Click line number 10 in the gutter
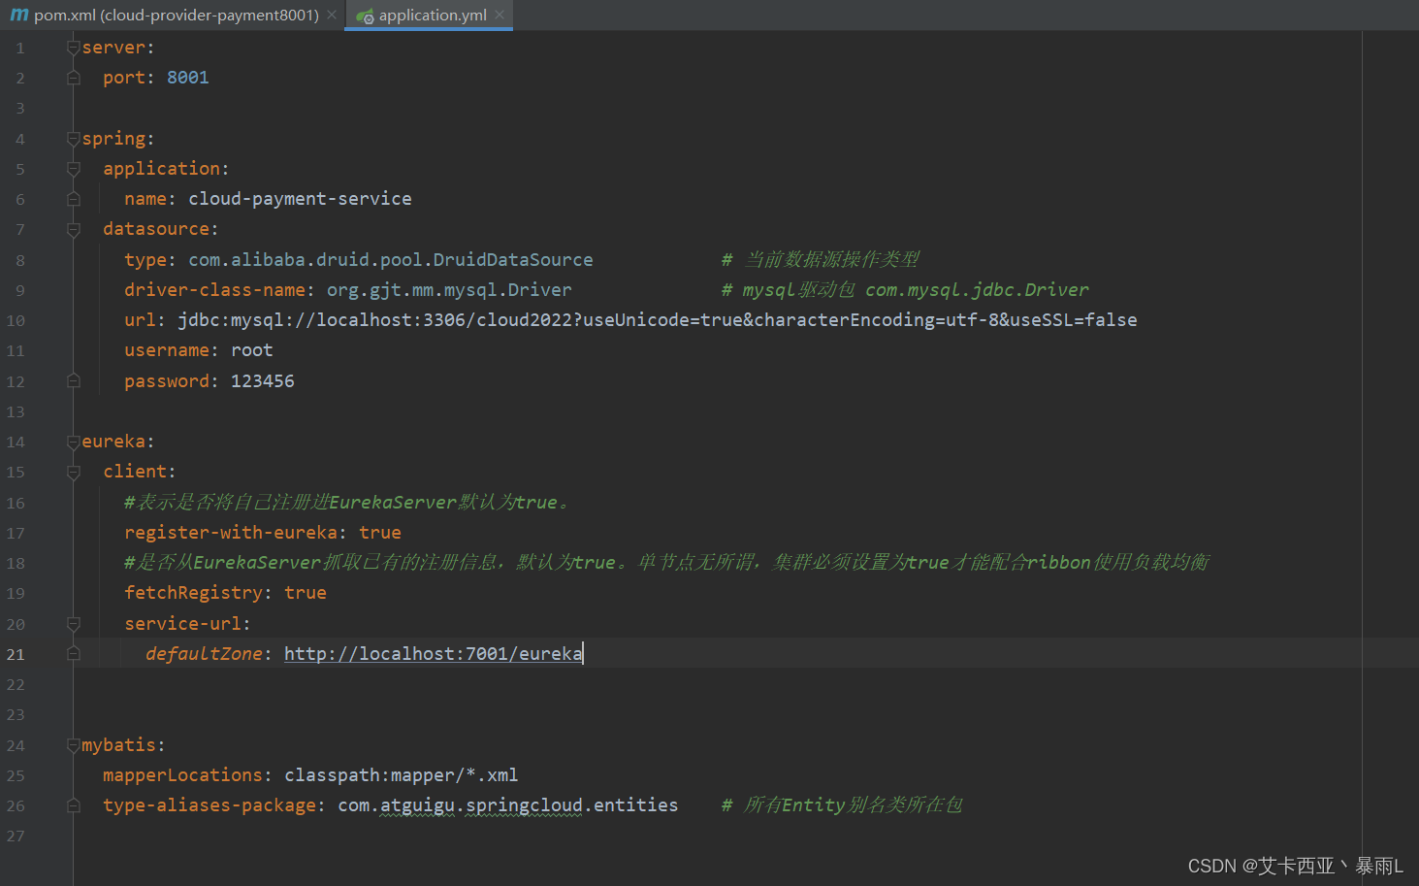1419x886 pixels. [16, 320]
